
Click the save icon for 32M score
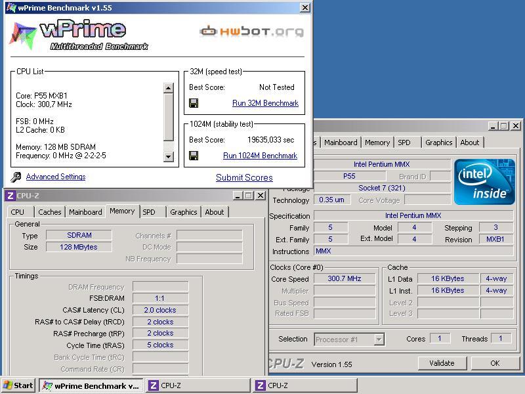pos(194,103)
